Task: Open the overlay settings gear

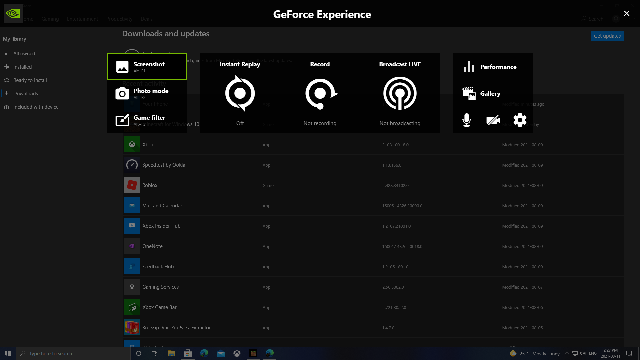Action: [520, 120]
